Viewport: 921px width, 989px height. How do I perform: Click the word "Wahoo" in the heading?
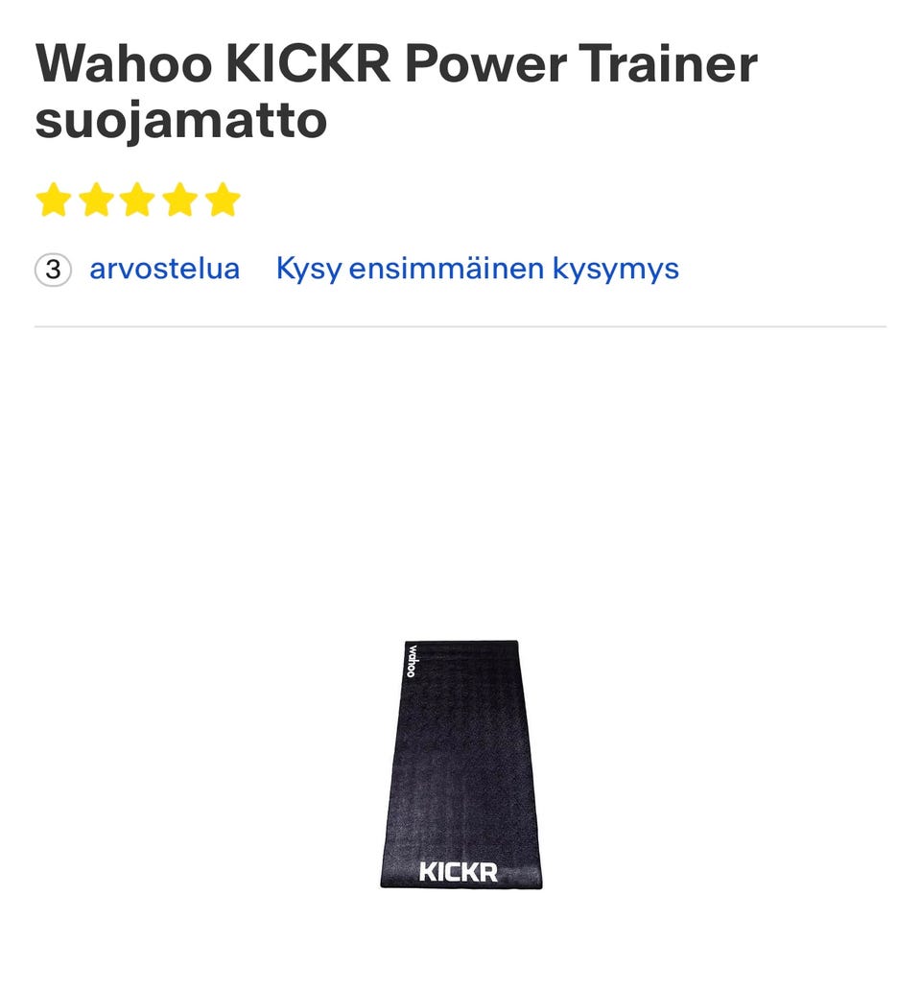[124, 63]
